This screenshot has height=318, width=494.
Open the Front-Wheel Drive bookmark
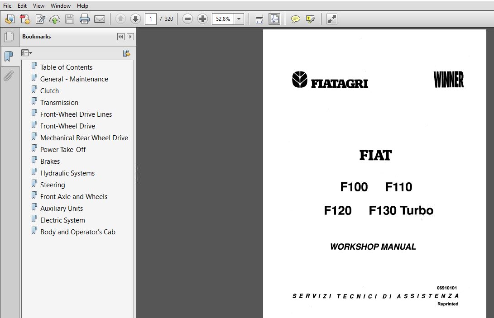(67, 126)
